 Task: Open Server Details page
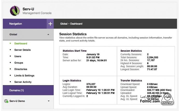pos(22,50)
